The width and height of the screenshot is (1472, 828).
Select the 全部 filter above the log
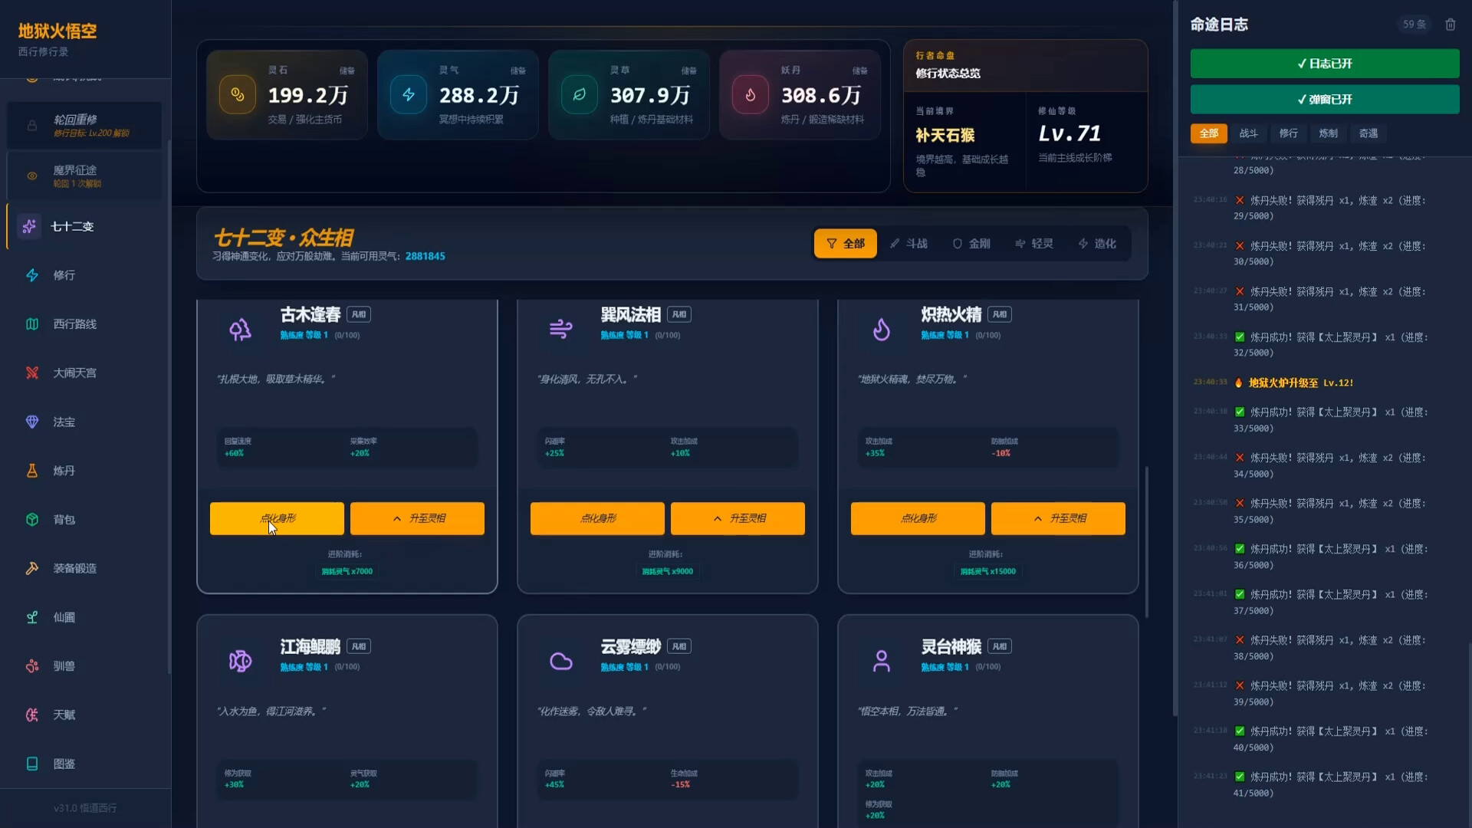tap(1208, 133)
